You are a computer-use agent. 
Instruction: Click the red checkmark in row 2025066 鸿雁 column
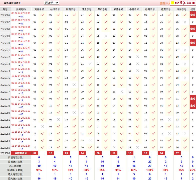43,15
